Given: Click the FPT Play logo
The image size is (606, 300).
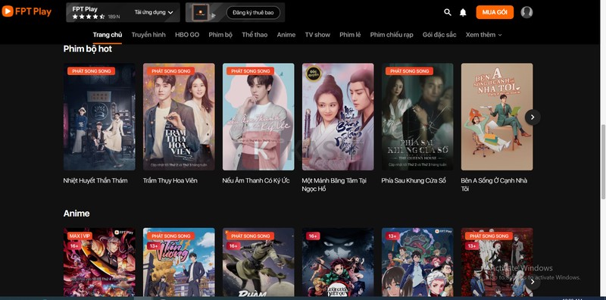Looking at the screenshot, I should coord(27,11).
